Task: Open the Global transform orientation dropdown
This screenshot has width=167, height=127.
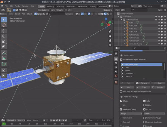Action: [44, 10]
